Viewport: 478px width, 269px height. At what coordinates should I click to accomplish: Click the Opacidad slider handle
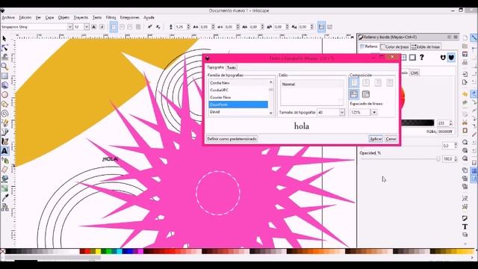pyautogui.click(x=438, y=159)
